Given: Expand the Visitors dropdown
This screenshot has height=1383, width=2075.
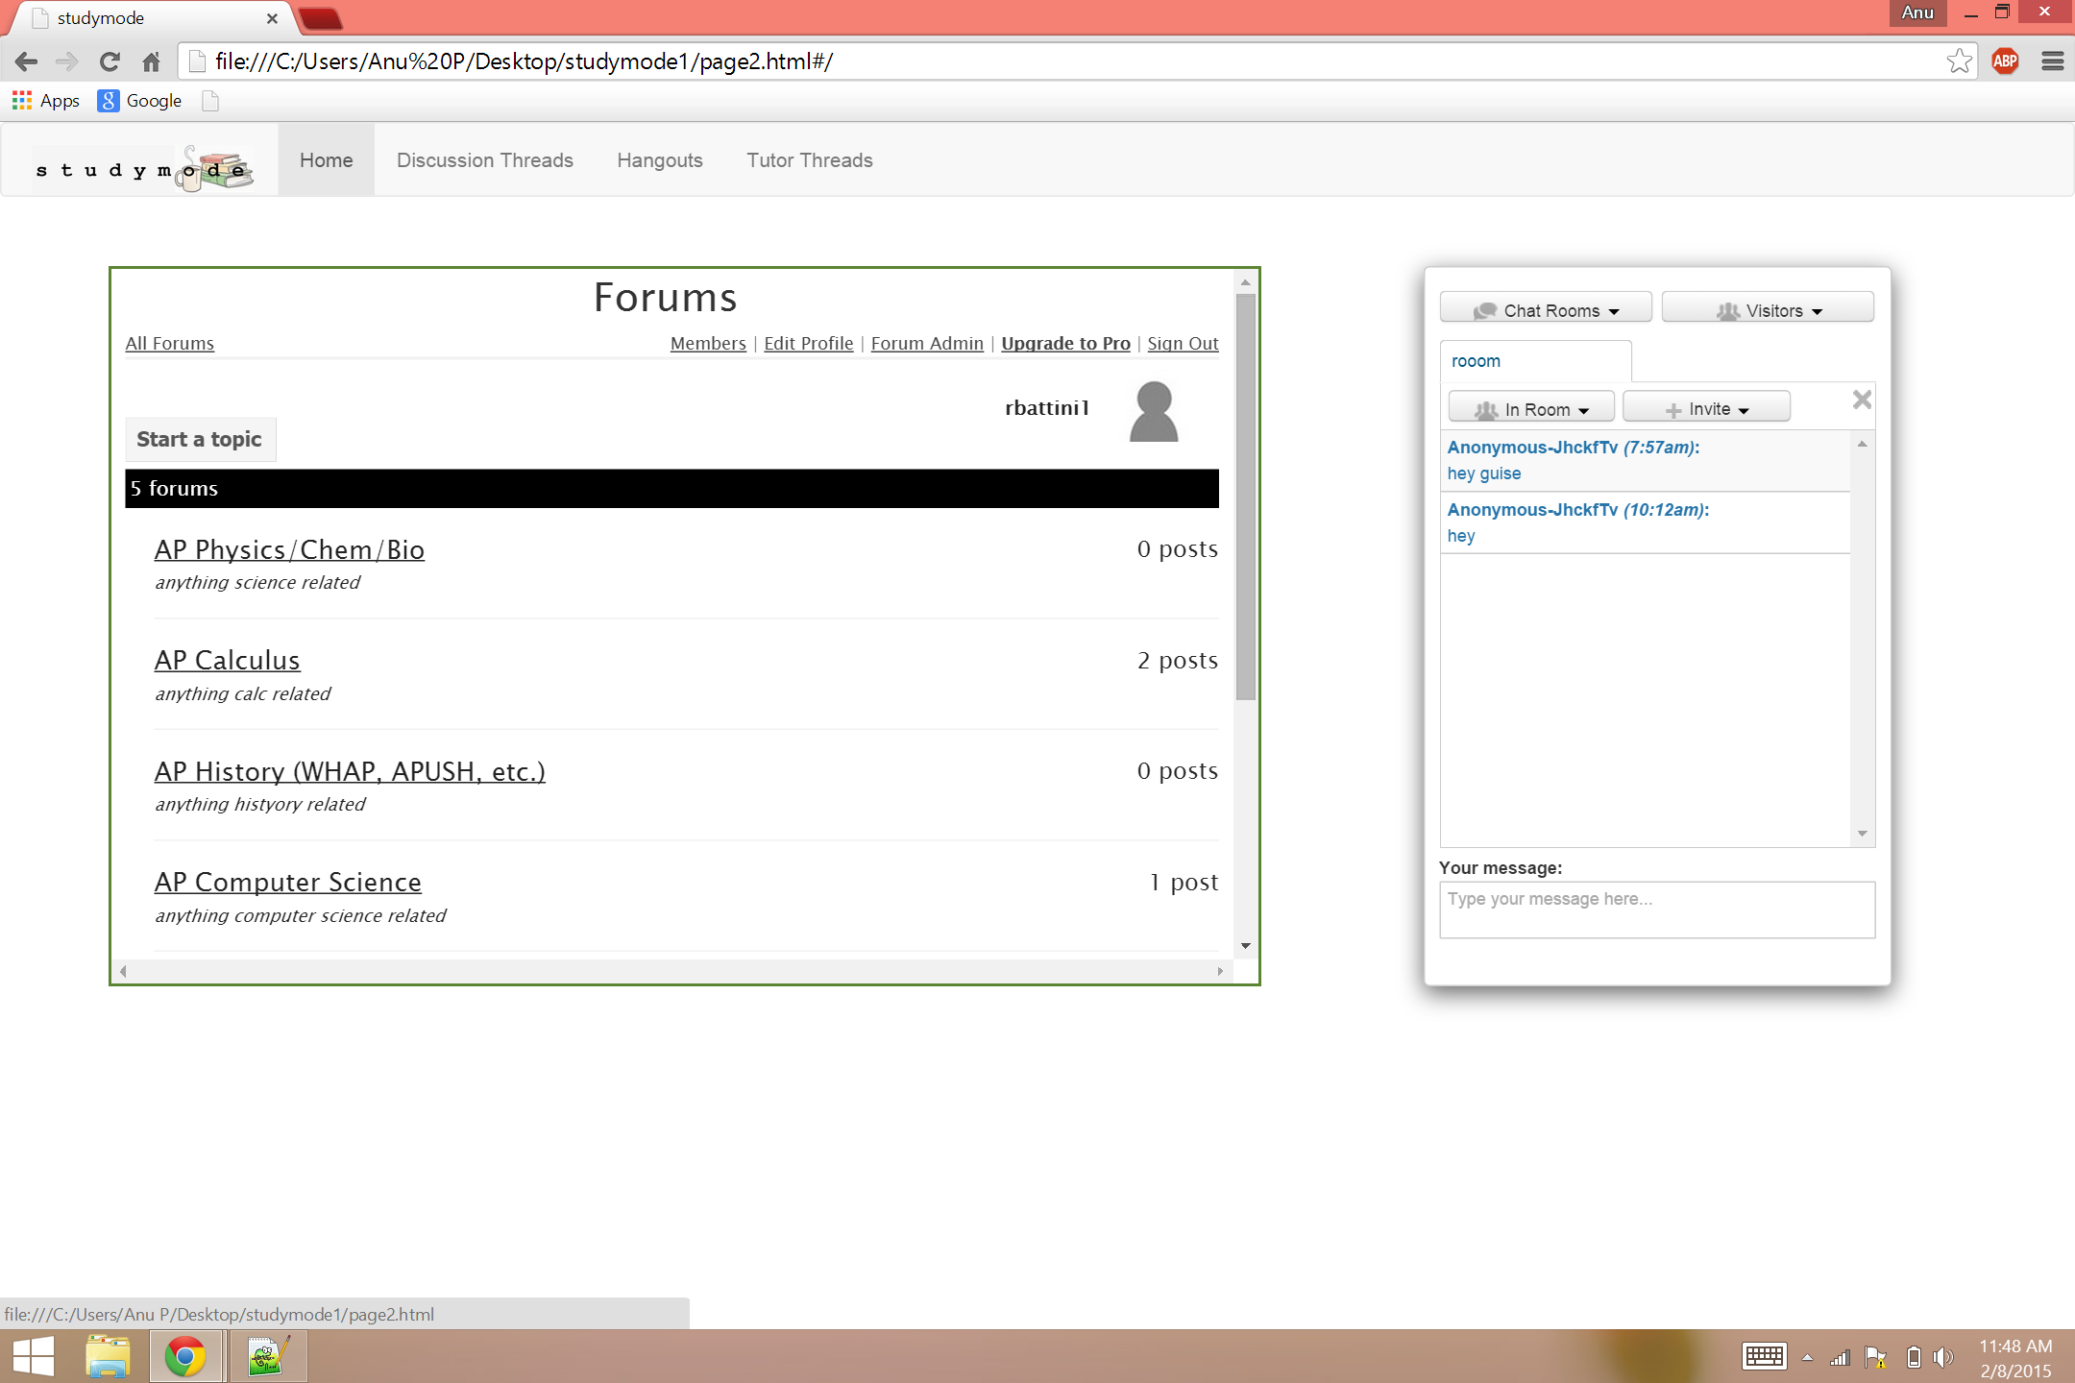Looking at the screenshot, I should coord(1768,310).
